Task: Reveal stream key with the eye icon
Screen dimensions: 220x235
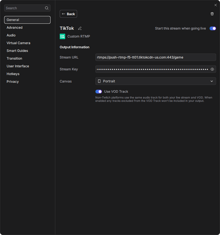Action: 212,69
